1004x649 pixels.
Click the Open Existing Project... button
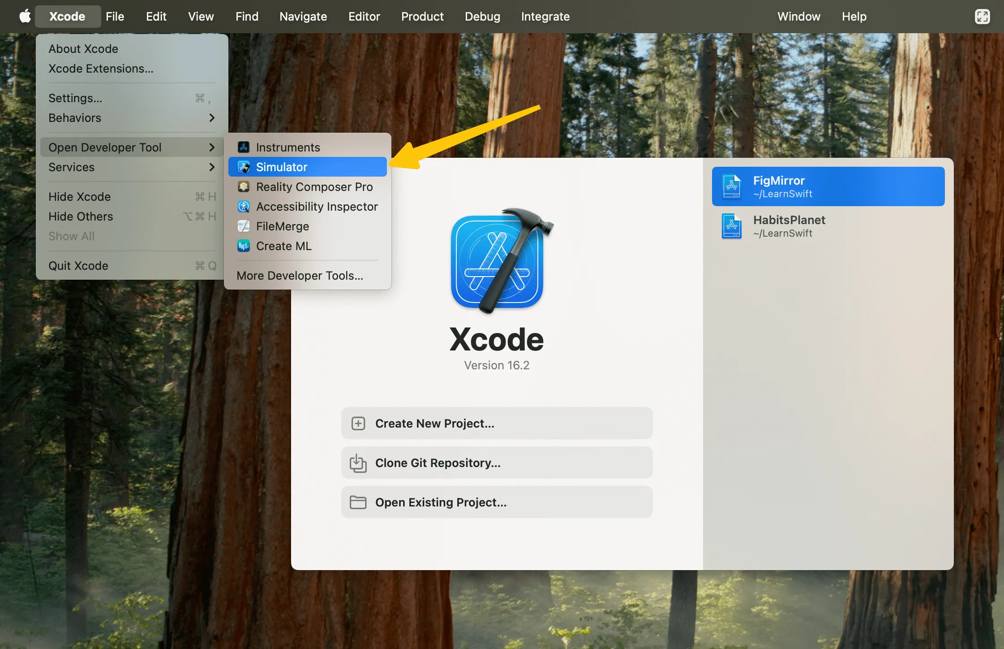pyautogui.click(x=497, y=502)
